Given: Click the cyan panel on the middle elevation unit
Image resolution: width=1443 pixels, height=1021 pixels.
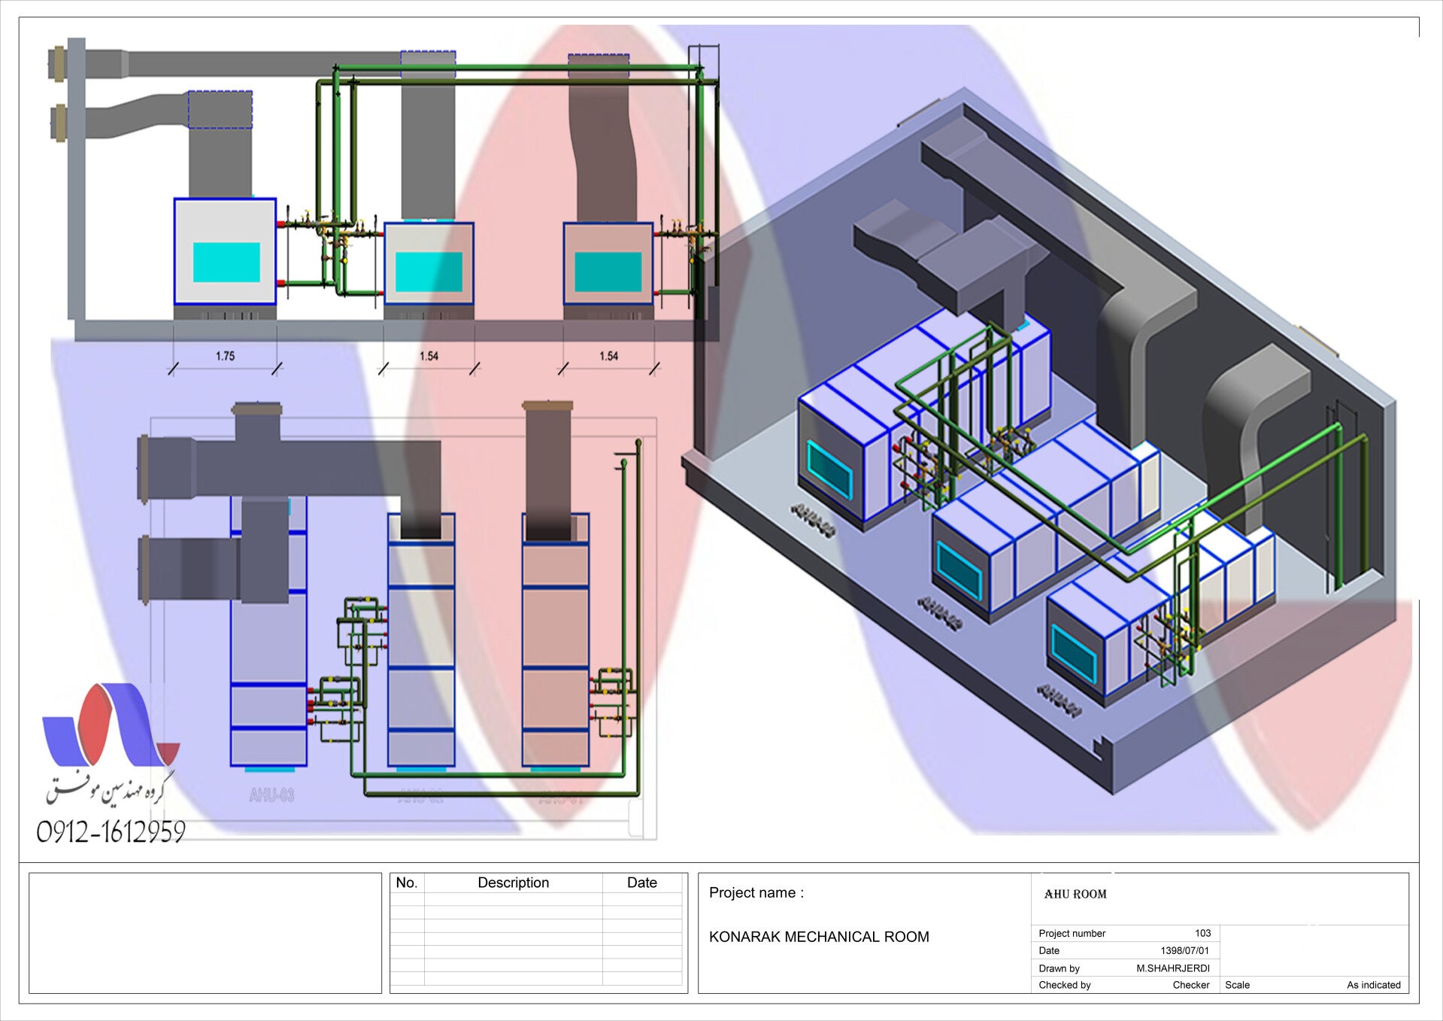Looking at the screenshot, I should [x=429, y=272].
